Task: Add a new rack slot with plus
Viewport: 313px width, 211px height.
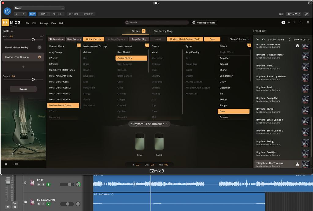Action: point(23,67)
